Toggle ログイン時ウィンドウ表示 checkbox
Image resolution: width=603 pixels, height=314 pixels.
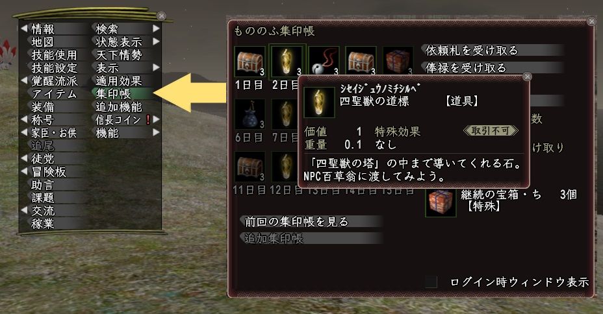tap(431, 282)
